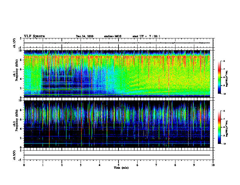Click the "VLF Spectra" plot title

coord(34,36)
